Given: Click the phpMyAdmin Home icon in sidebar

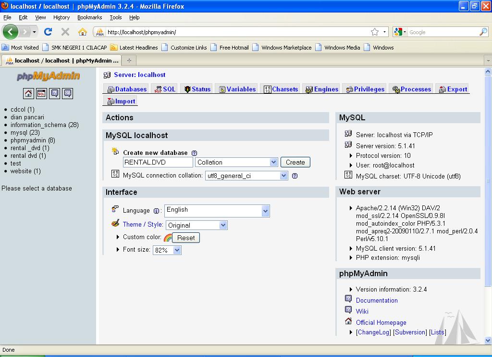Looking at the screenshot, I should pos(28,93).
